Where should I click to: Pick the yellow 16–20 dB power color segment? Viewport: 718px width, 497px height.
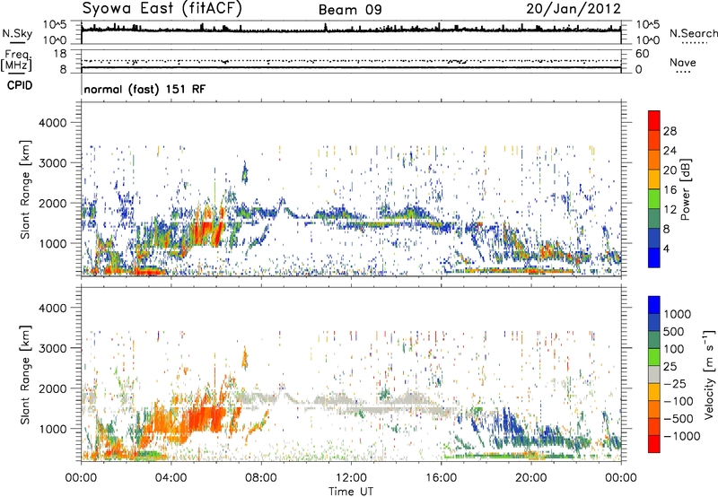point(654,179)
